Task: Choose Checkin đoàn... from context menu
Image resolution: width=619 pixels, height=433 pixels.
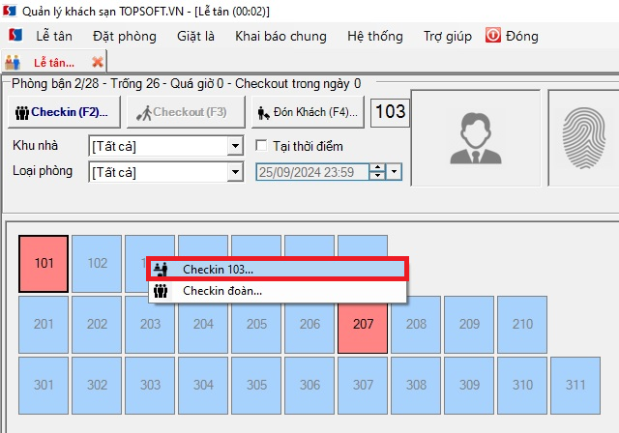Action: coord(278,291)
